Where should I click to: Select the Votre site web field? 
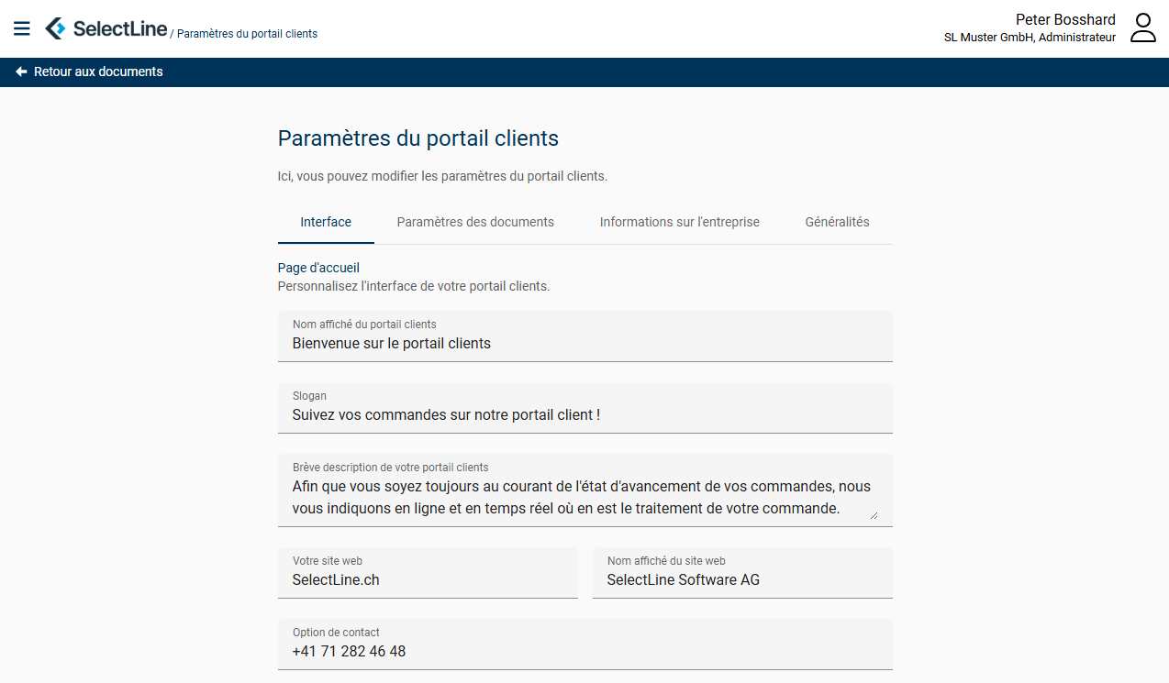428,579
